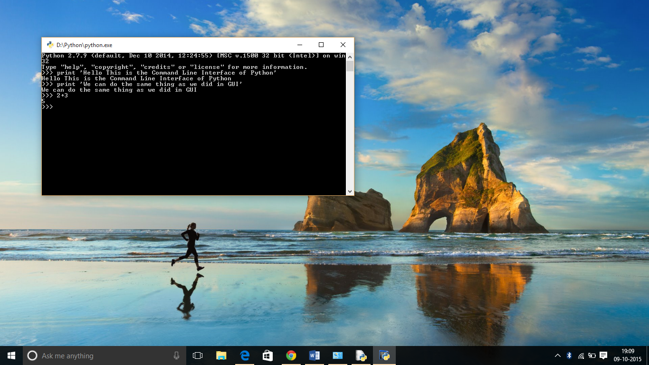Click the Windows Start button

[x=11, y=355]
